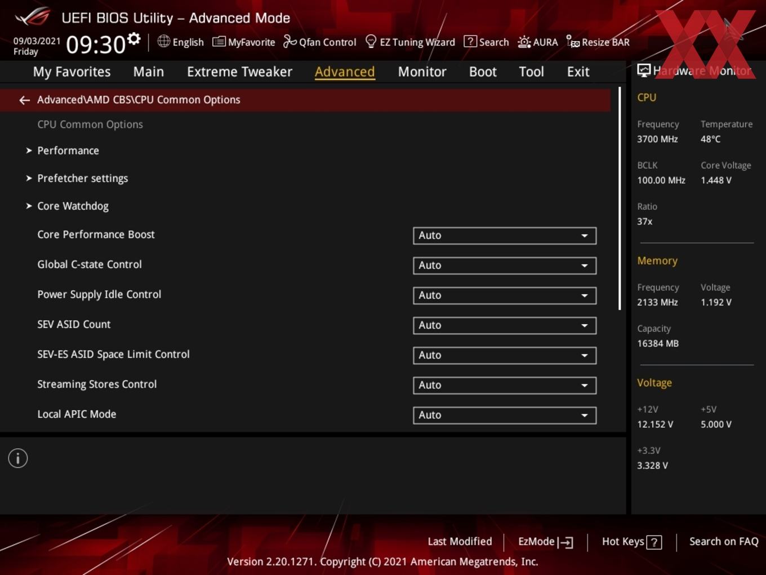This screenshot has height=575, width=766.
Task: Open Local APIC Mode dropdown
Action: click(x=504, y=415)
